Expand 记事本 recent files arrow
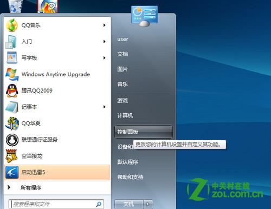The width and height of the screenshot is (271, 209). point(105,107)
